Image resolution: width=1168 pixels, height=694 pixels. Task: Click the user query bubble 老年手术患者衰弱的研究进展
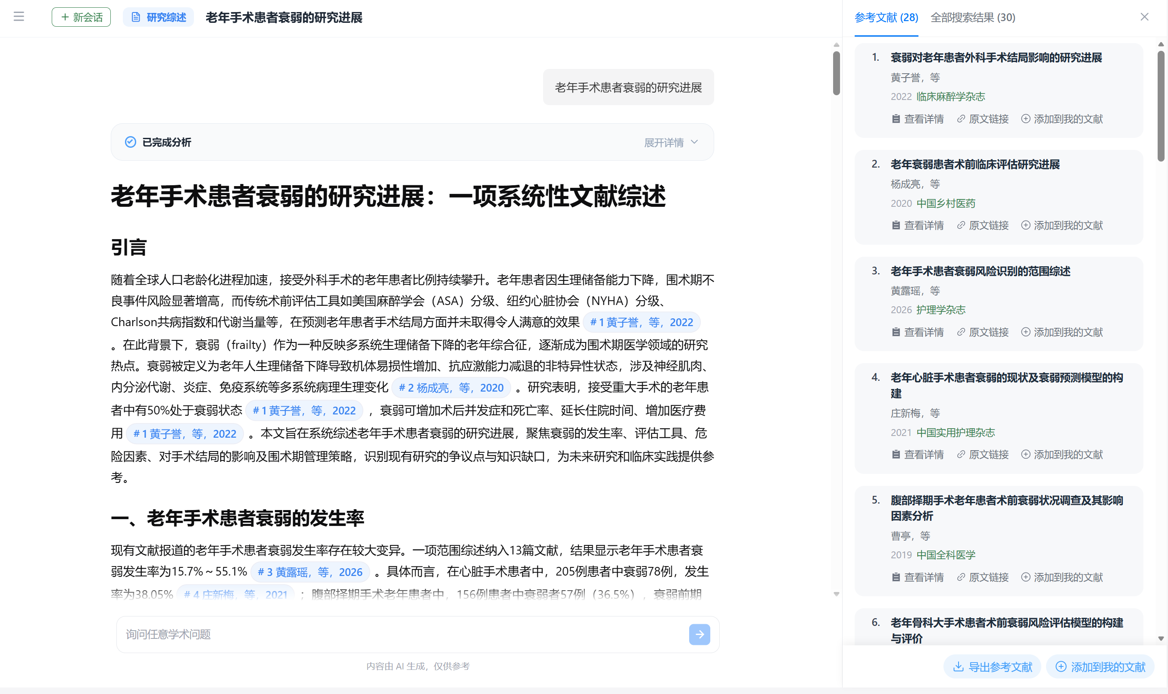(628, 87)
